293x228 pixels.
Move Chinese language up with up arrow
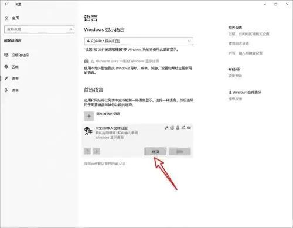pyautogui.click(x=87, y=151)
